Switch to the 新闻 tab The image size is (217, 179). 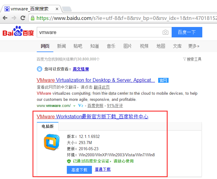pyautogui.click(x=61, y=46)
